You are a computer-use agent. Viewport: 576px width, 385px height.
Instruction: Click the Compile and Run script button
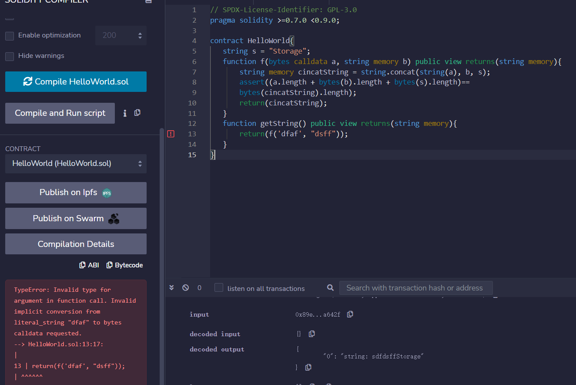60,113
